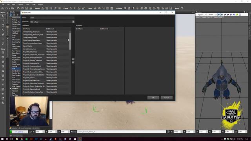This screenshot has height=141, width=251.
Task: Click the first cube icon under View
Action: 3,52
